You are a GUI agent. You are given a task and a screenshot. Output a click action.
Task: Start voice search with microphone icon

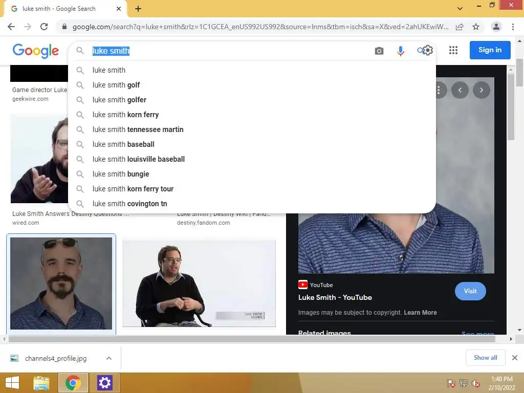(400, 51)
